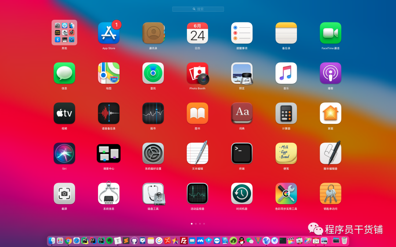Open the Calendar (日历) app in Launchpad

click(198, 33)
